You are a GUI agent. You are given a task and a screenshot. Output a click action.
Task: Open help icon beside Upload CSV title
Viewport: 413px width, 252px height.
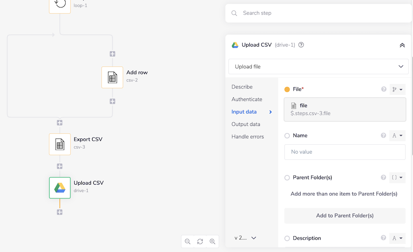tap(301, 45)
